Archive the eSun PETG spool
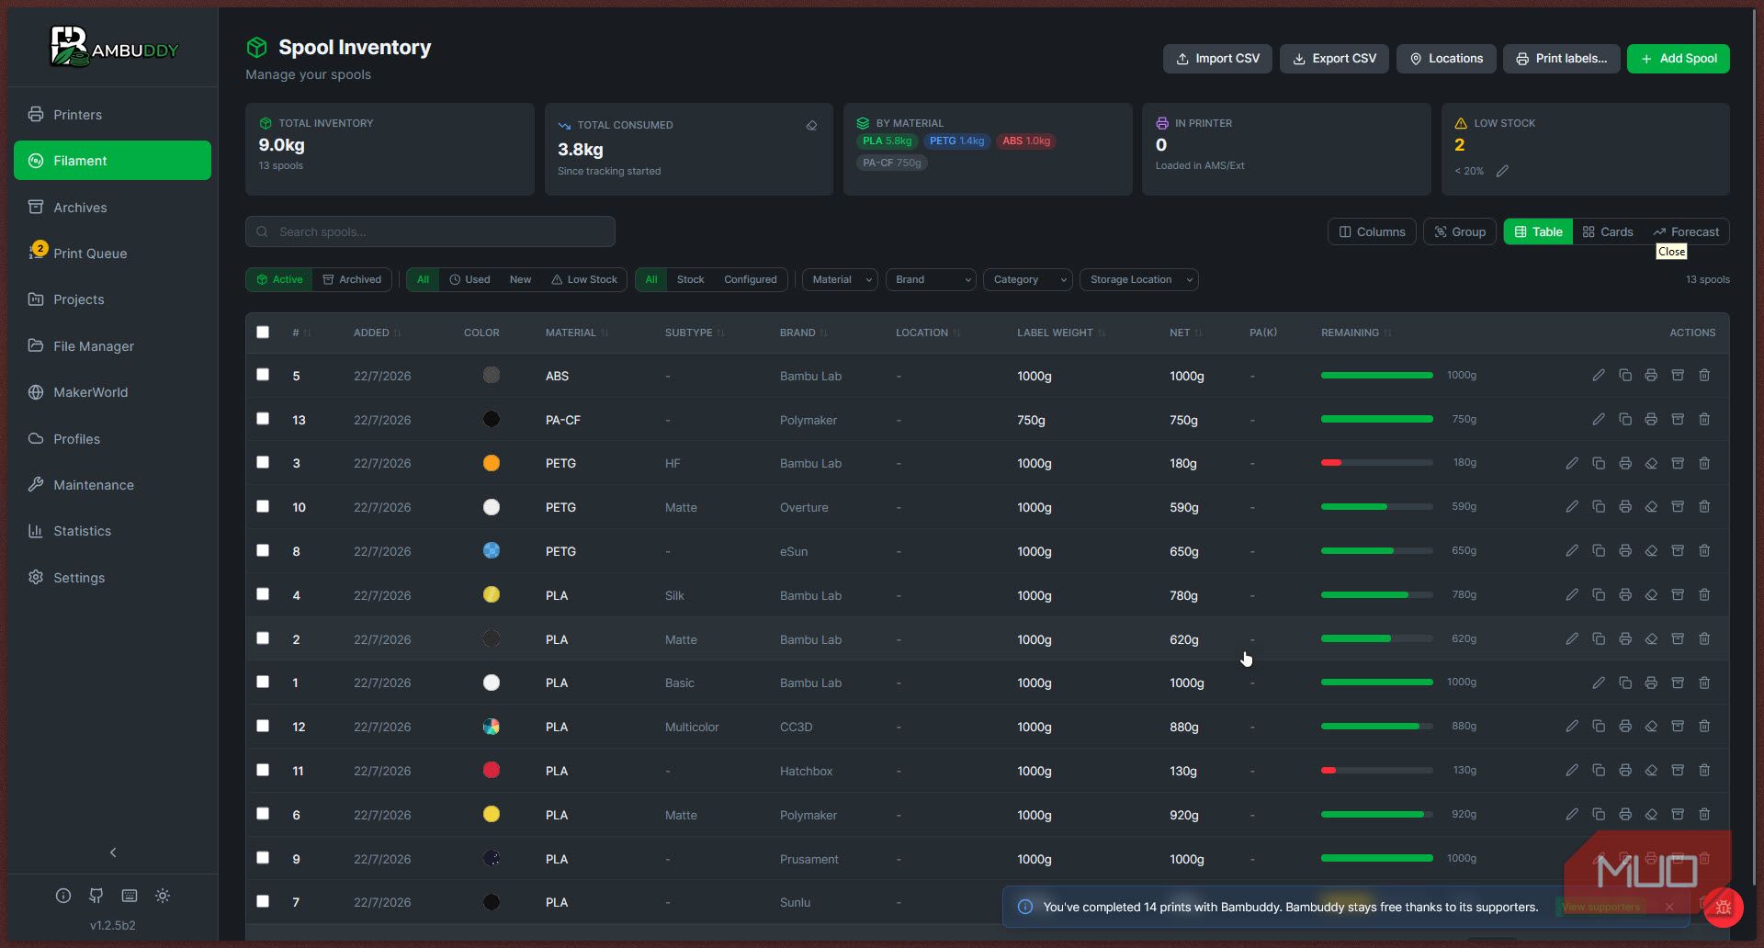Image resolution: width=1764 pixels, height=948 pixels. (x=1678, y=551)
